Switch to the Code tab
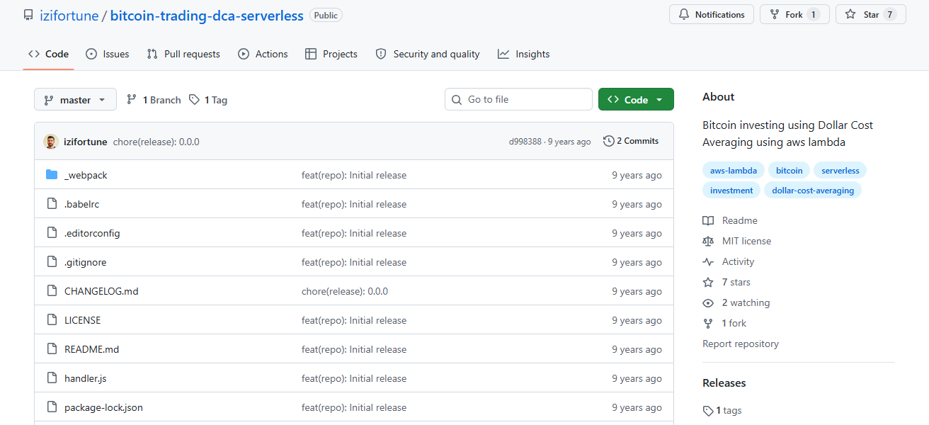 click(x=48, y=54)
